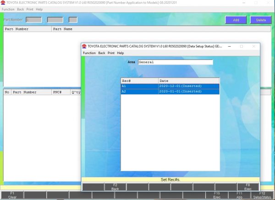Click F1 Clear function key button
The width and height of the screenshot is (275, 200).
(12, 195)
